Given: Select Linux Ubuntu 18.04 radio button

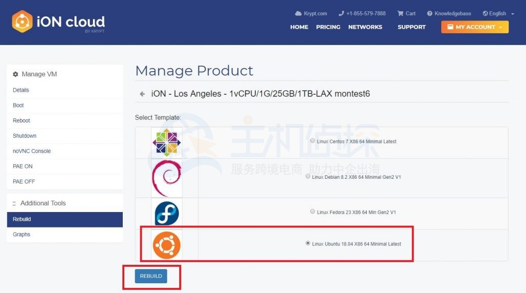Looking at the screenshot, I should pos(308,243).
